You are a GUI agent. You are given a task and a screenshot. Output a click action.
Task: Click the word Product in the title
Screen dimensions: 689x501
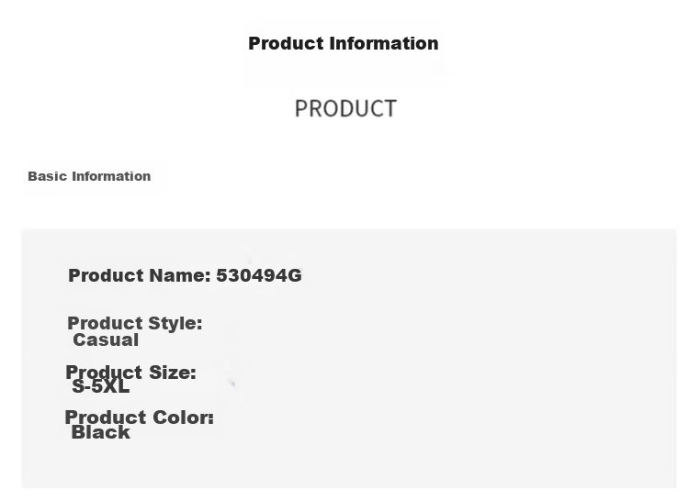[x=286, y=43]
